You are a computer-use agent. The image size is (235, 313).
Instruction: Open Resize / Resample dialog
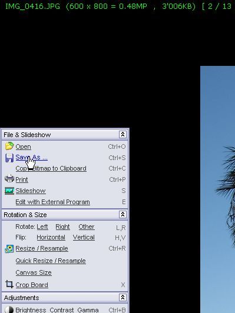[x=42, y=248]
